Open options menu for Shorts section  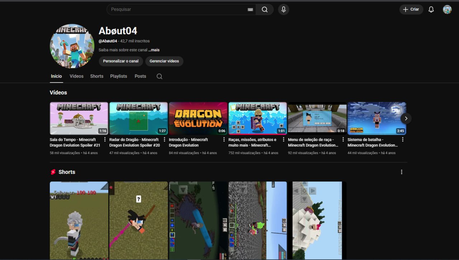point(402,172)
